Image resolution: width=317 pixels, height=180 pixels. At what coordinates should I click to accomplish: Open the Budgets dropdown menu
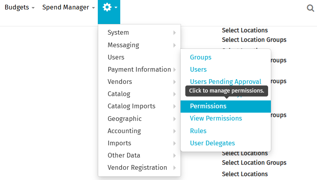[19, 7]
